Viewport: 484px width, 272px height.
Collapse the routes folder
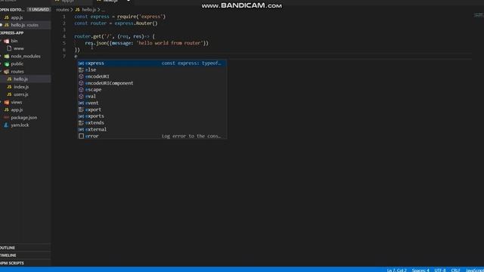pos(25,72)
